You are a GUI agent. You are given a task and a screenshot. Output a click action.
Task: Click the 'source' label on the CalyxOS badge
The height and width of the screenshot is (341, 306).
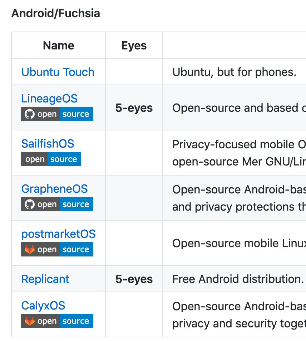(76, 321)
